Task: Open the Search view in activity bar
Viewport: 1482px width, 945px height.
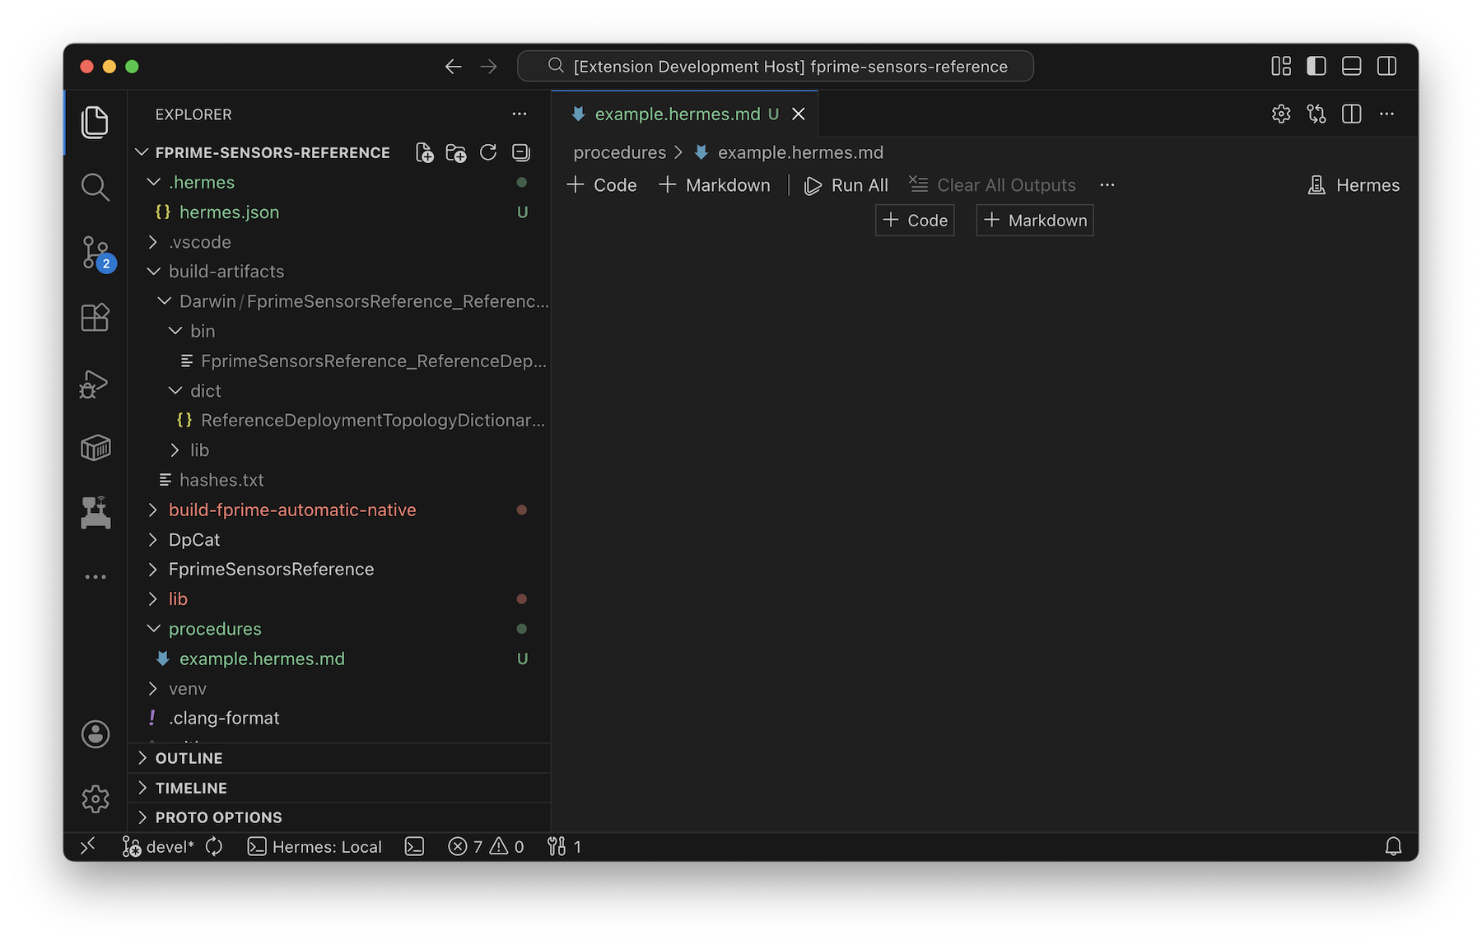Action: (x=96, y=188)
